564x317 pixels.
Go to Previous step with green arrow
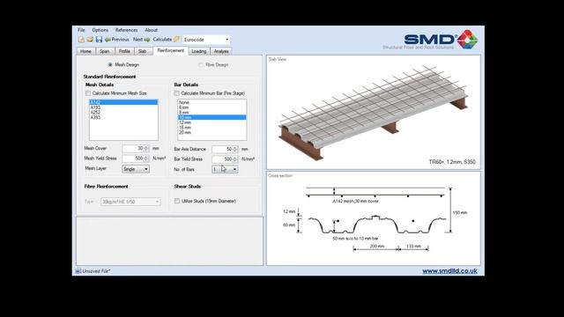117,40
